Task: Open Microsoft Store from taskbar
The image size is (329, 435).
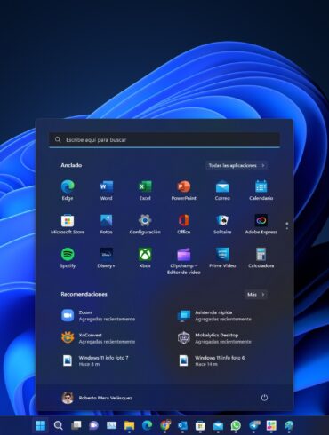Action: coord(200,425)
